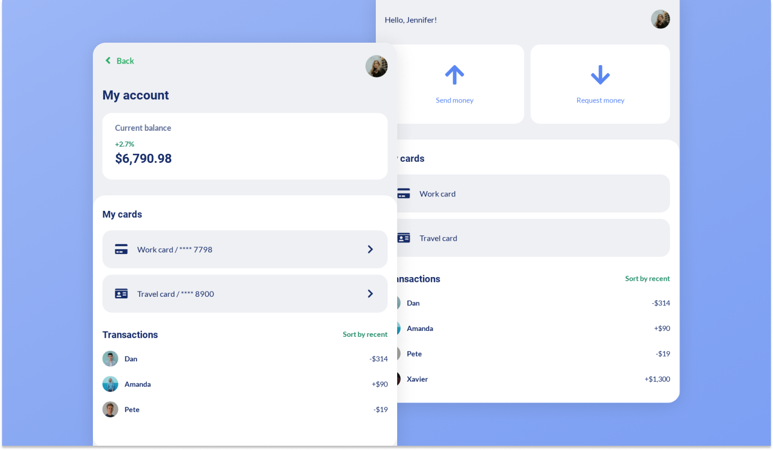Screen dimensions: 773x450
Task: Click the Send money arrow icon
Action: click(454, 75)
